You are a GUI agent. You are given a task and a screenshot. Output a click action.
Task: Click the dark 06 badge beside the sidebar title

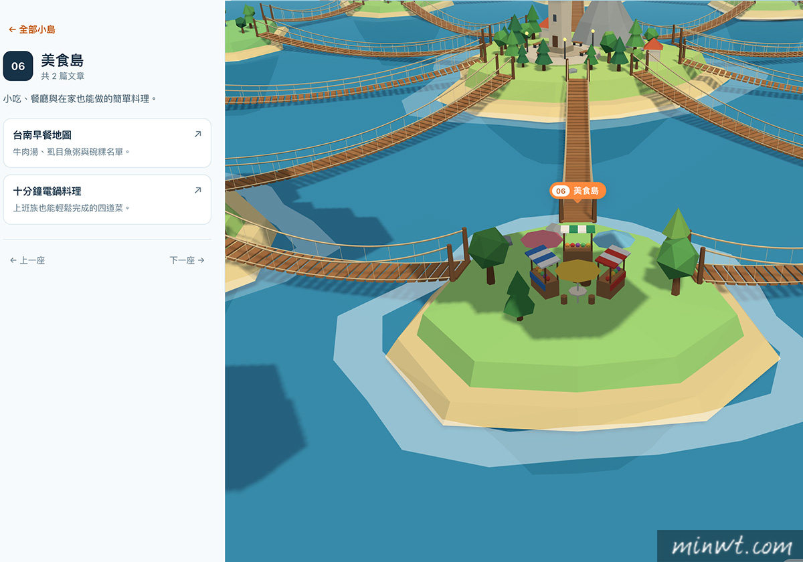tap(18, 66)
